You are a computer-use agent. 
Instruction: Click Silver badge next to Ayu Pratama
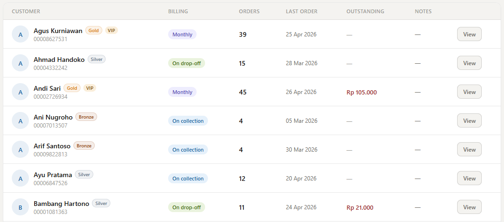point(84,175)
